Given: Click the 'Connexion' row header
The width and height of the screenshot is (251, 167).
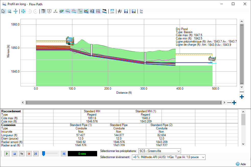Looking at the screenshot, I should [x=8, y=125].
